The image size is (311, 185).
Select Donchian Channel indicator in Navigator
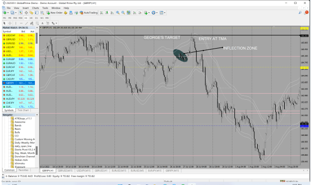(23, 156)
